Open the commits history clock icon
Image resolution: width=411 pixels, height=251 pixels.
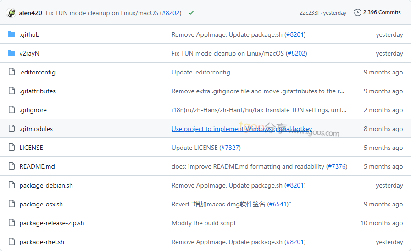point(358,12)
